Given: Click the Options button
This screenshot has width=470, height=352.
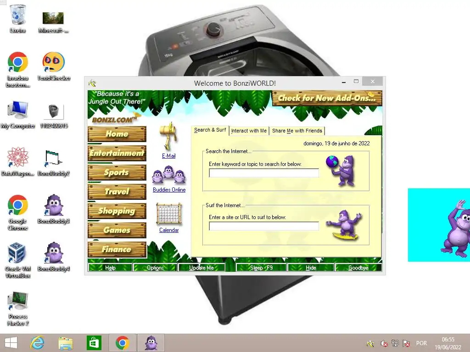Looking at the screenshot, I should coord(155,268).
